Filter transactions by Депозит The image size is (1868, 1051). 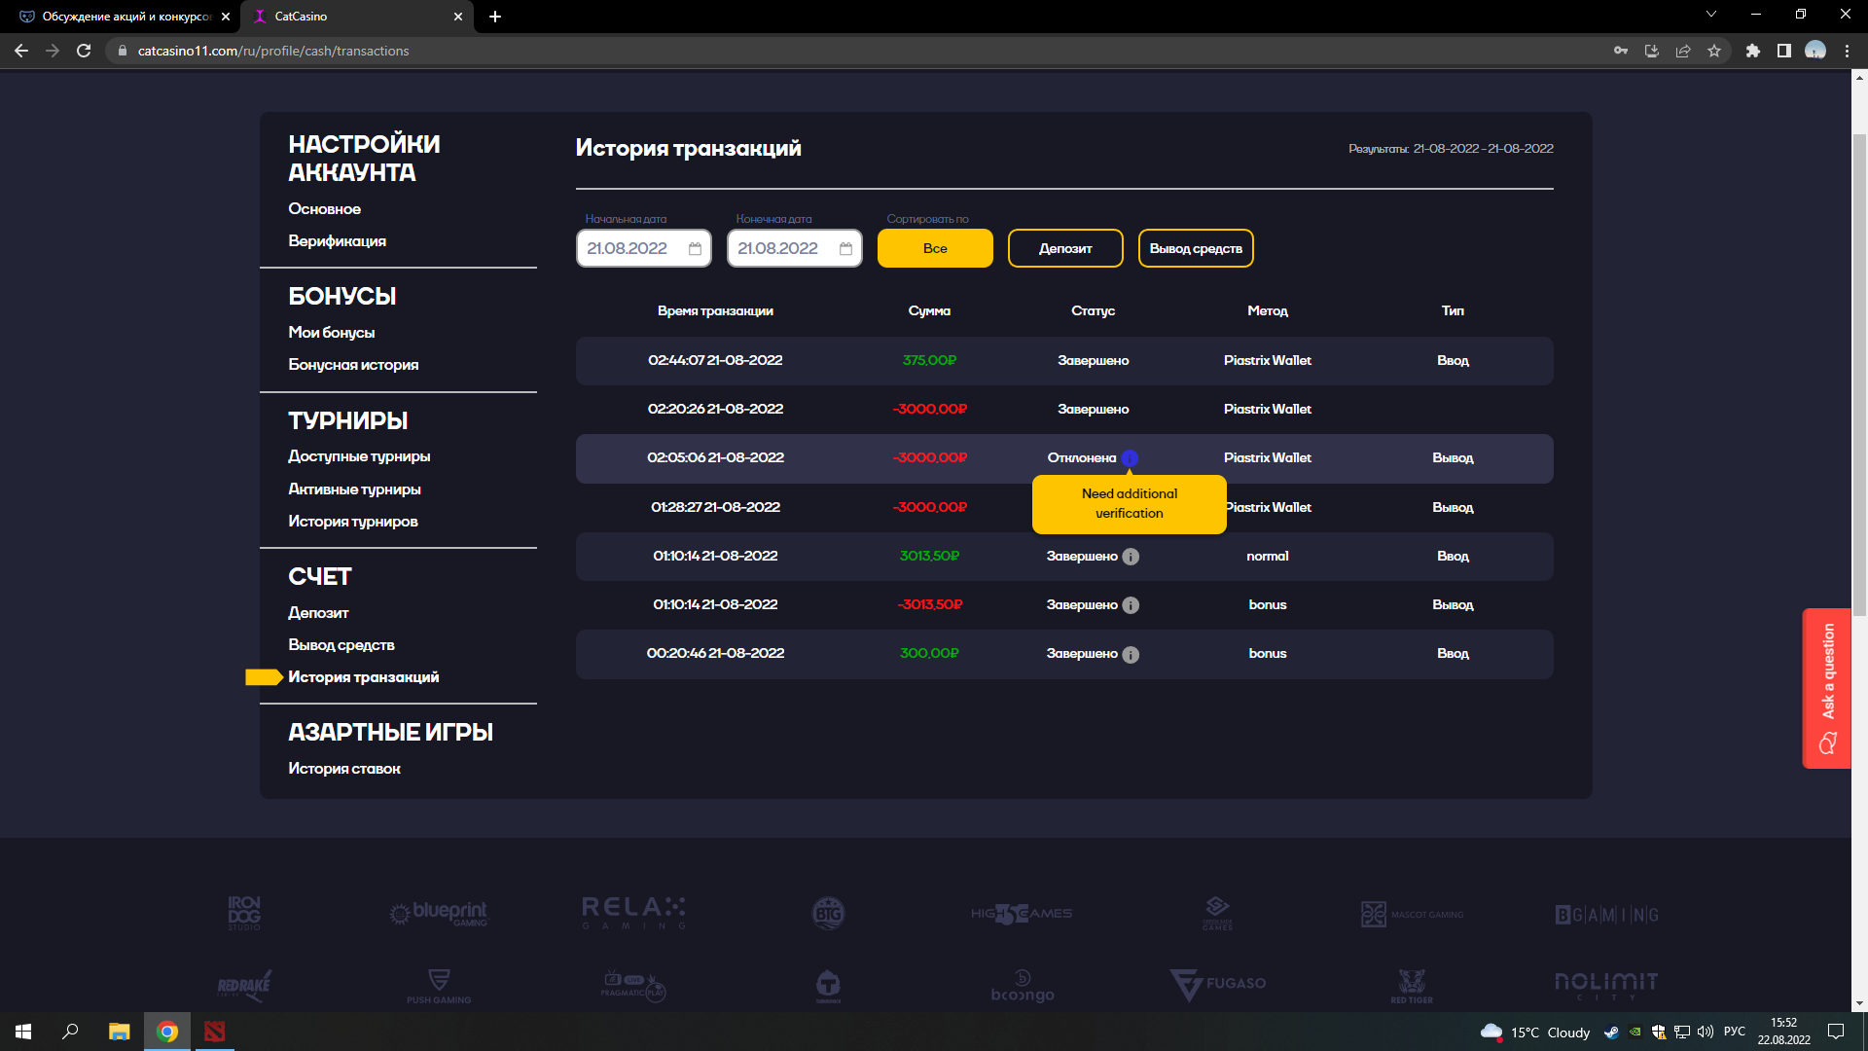1065,248
